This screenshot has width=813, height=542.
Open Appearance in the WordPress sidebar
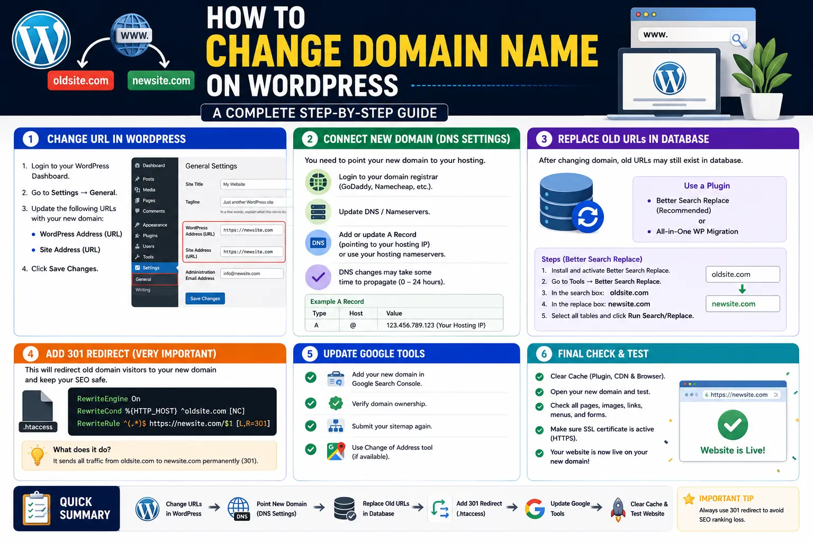coord(155,225)
